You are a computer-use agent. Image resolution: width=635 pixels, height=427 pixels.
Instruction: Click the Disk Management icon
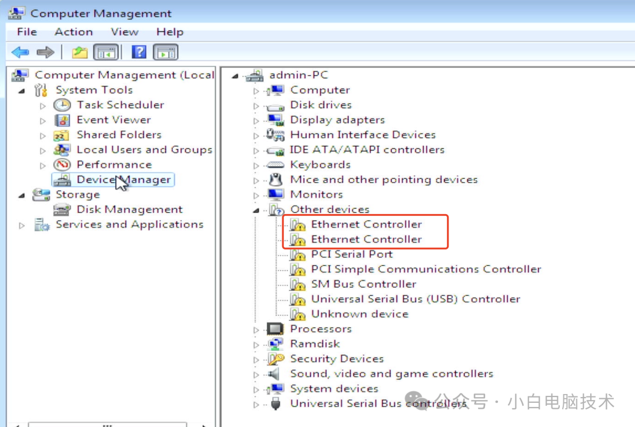pyautogui.click(x=62, y=209)
